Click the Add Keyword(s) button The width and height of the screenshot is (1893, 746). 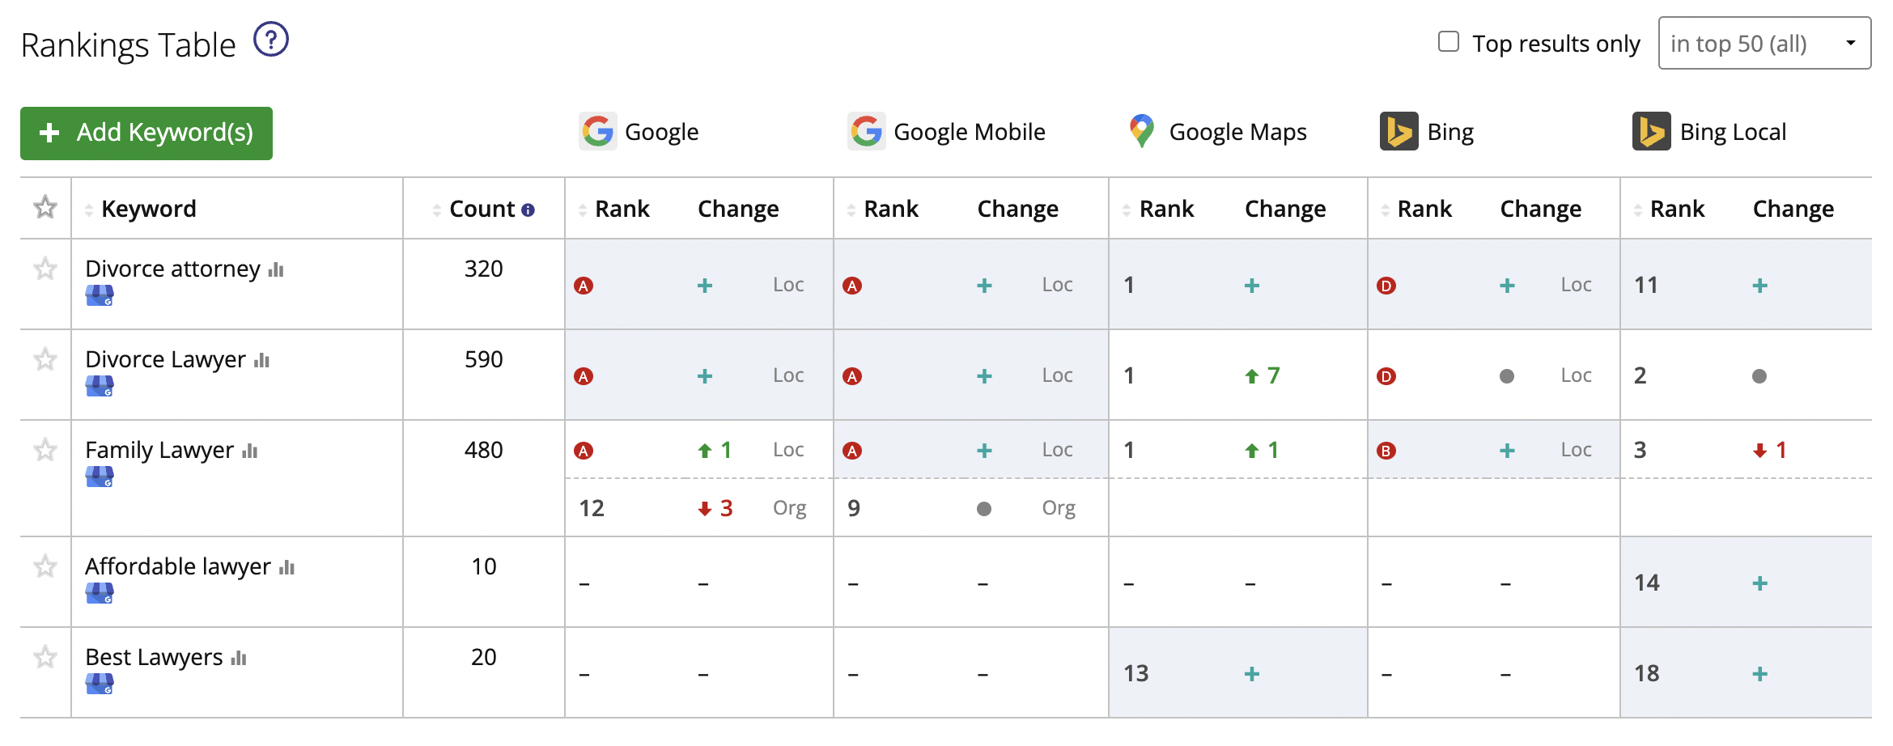click(x=146, y=133)
